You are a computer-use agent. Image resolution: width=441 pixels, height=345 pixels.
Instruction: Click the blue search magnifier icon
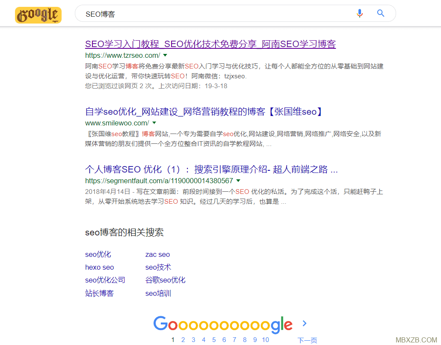(x=381, y=13)
